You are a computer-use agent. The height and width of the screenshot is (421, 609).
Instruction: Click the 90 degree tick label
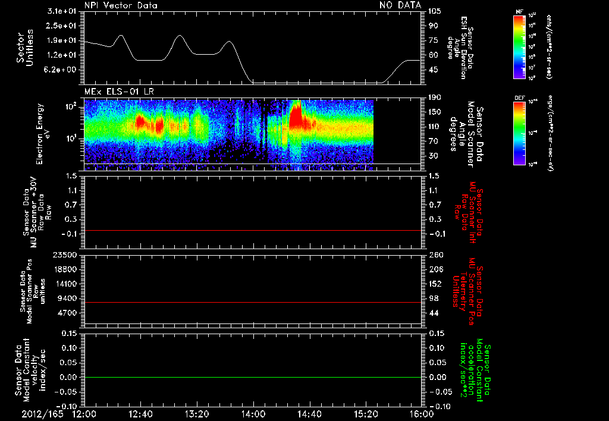click(x=433, y=26)
